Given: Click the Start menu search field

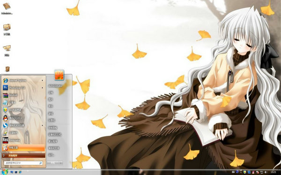Looking at the screenshot, I should pyautogui.click(x=23, y=163).
